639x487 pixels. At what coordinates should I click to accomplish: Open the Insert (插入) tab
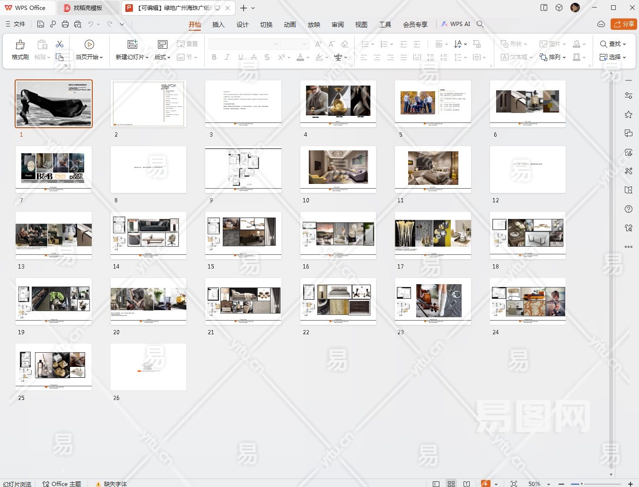[x=218, y=25]
